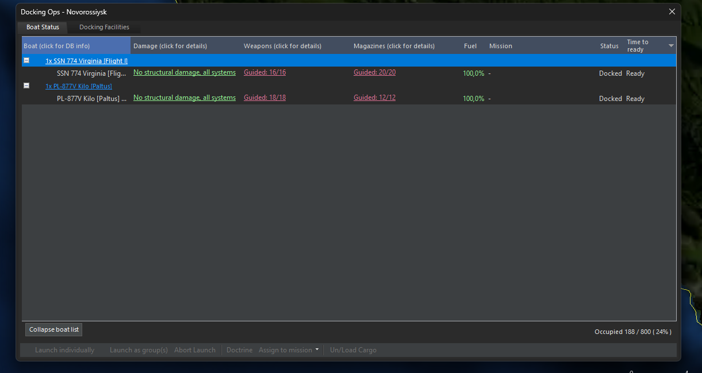Select the Boat Status tab
This screenshot has width=702, height=373.
point(42,27)
